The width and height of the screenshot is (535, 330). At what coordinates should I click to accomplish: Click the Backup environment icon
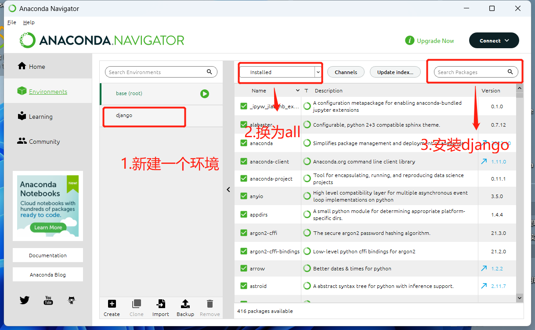pos(185,304)
